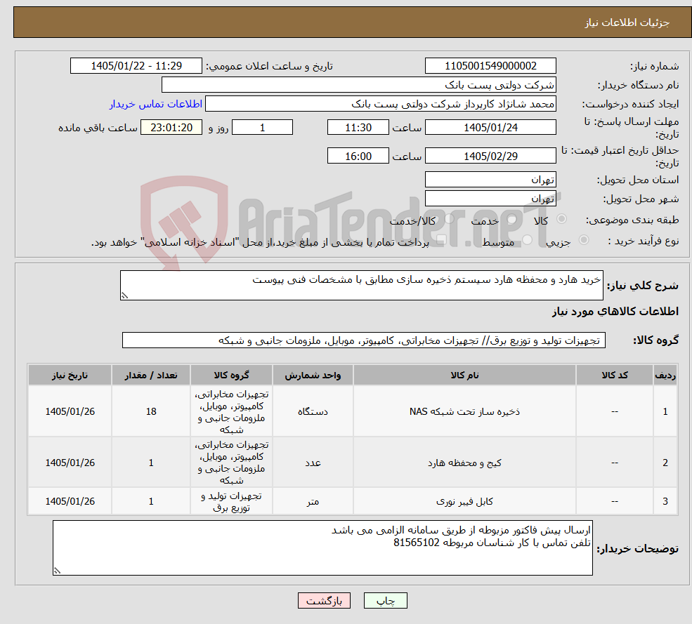Click response deadline time 11:30

coord(358,128)
